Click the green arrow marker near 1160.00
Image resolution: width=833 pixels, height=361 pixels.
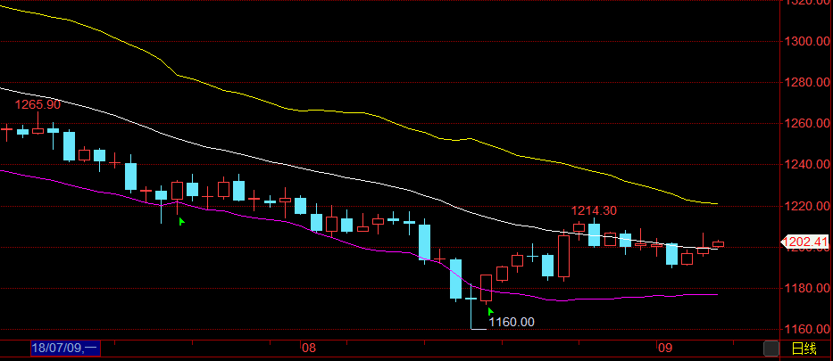(x=490, y=311)
